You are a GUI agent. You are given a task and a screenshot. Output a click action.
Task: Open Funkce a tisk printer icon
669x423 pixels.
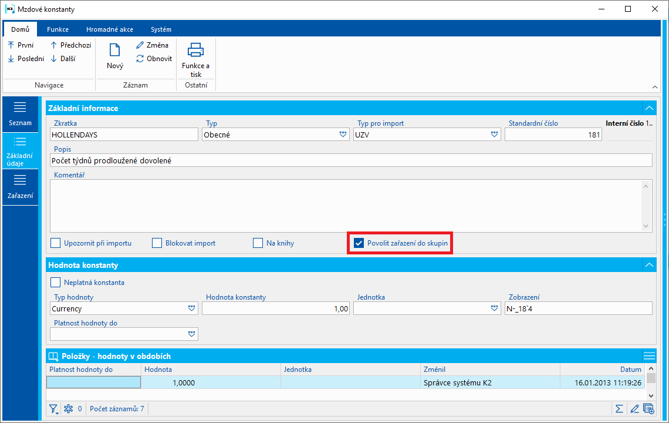(x=195, y=59)
